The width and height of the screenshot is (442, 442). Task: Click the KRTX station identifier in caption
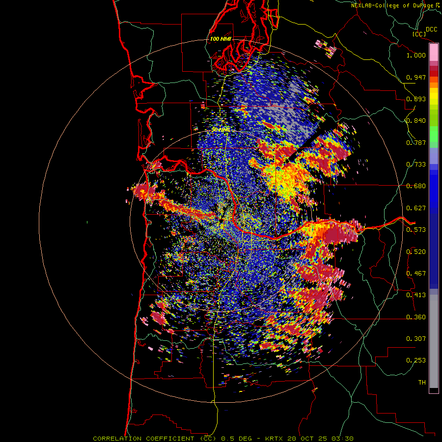click(x=275, y=439)
